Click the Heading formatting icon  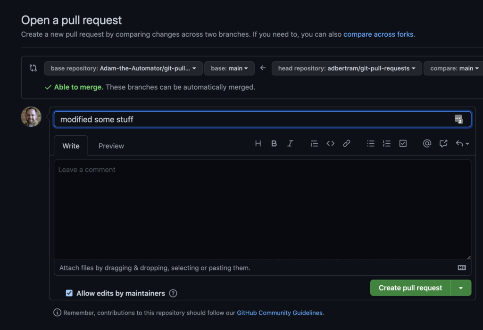click(258, 143)
